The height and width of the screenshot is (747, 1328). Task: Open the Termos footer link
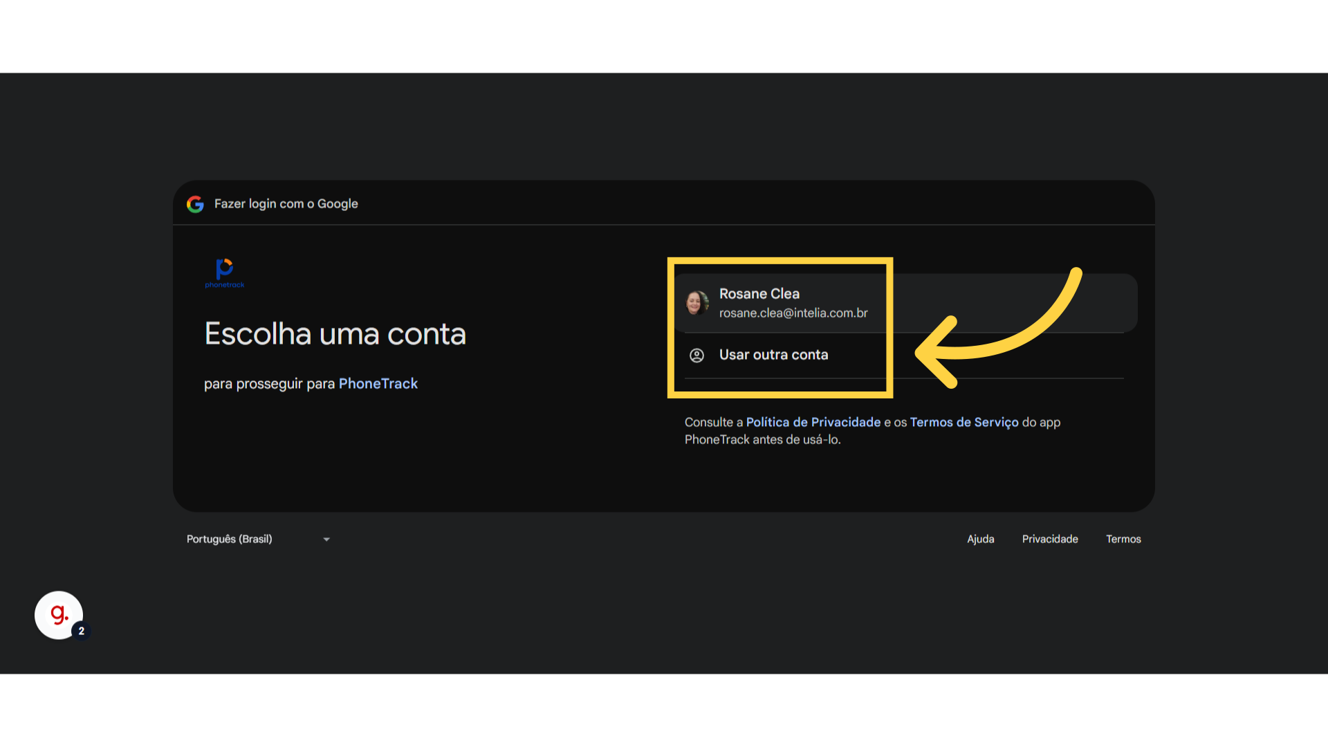coord(1123,539)
